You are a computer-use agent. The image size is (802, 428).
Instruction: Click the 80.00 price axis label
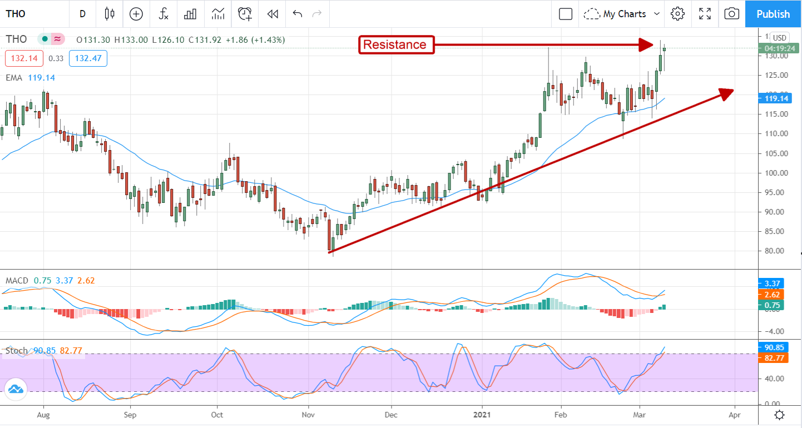point(775,251)
